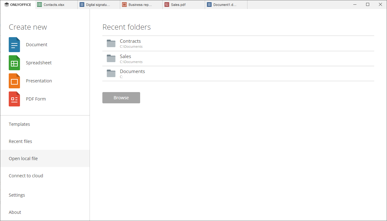Click the red PDF Form icon

pyautogui.click(x=14, y=99)
